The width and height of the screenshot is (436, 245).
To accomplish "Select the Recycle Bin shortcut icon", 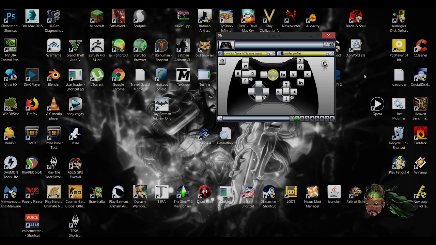I will point(399,138).
